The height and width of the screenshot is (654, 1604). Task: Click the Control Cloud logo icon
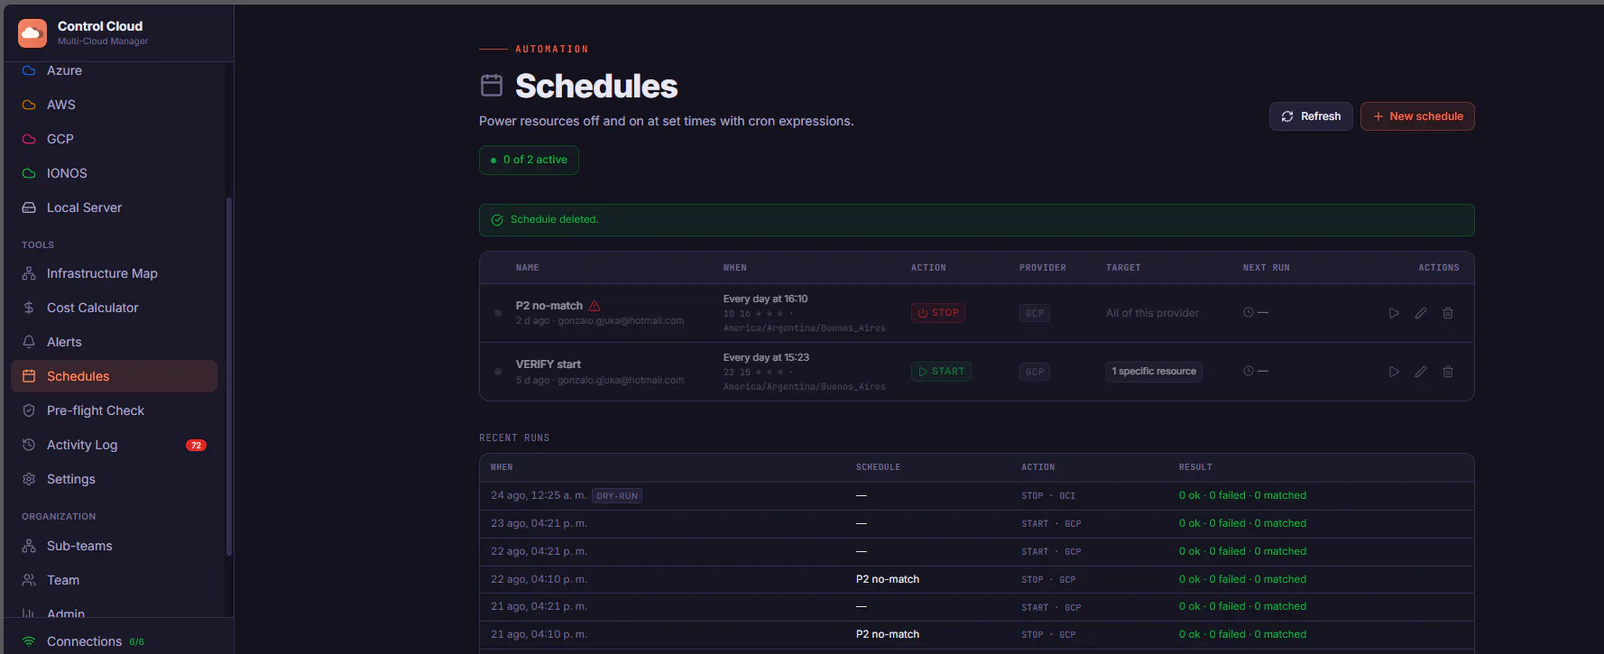(x=32, y=33)
